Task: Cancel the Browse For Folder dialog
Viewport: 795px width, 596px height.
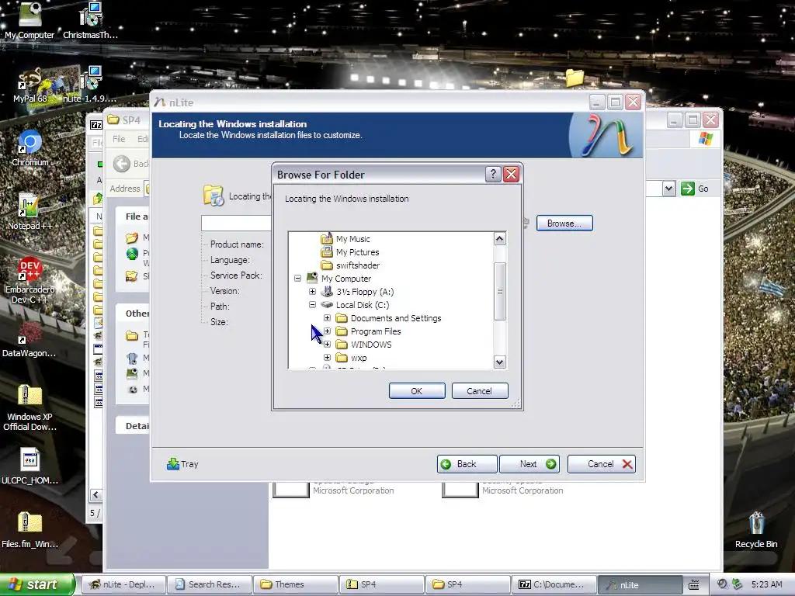Action: tap(479, 391)
